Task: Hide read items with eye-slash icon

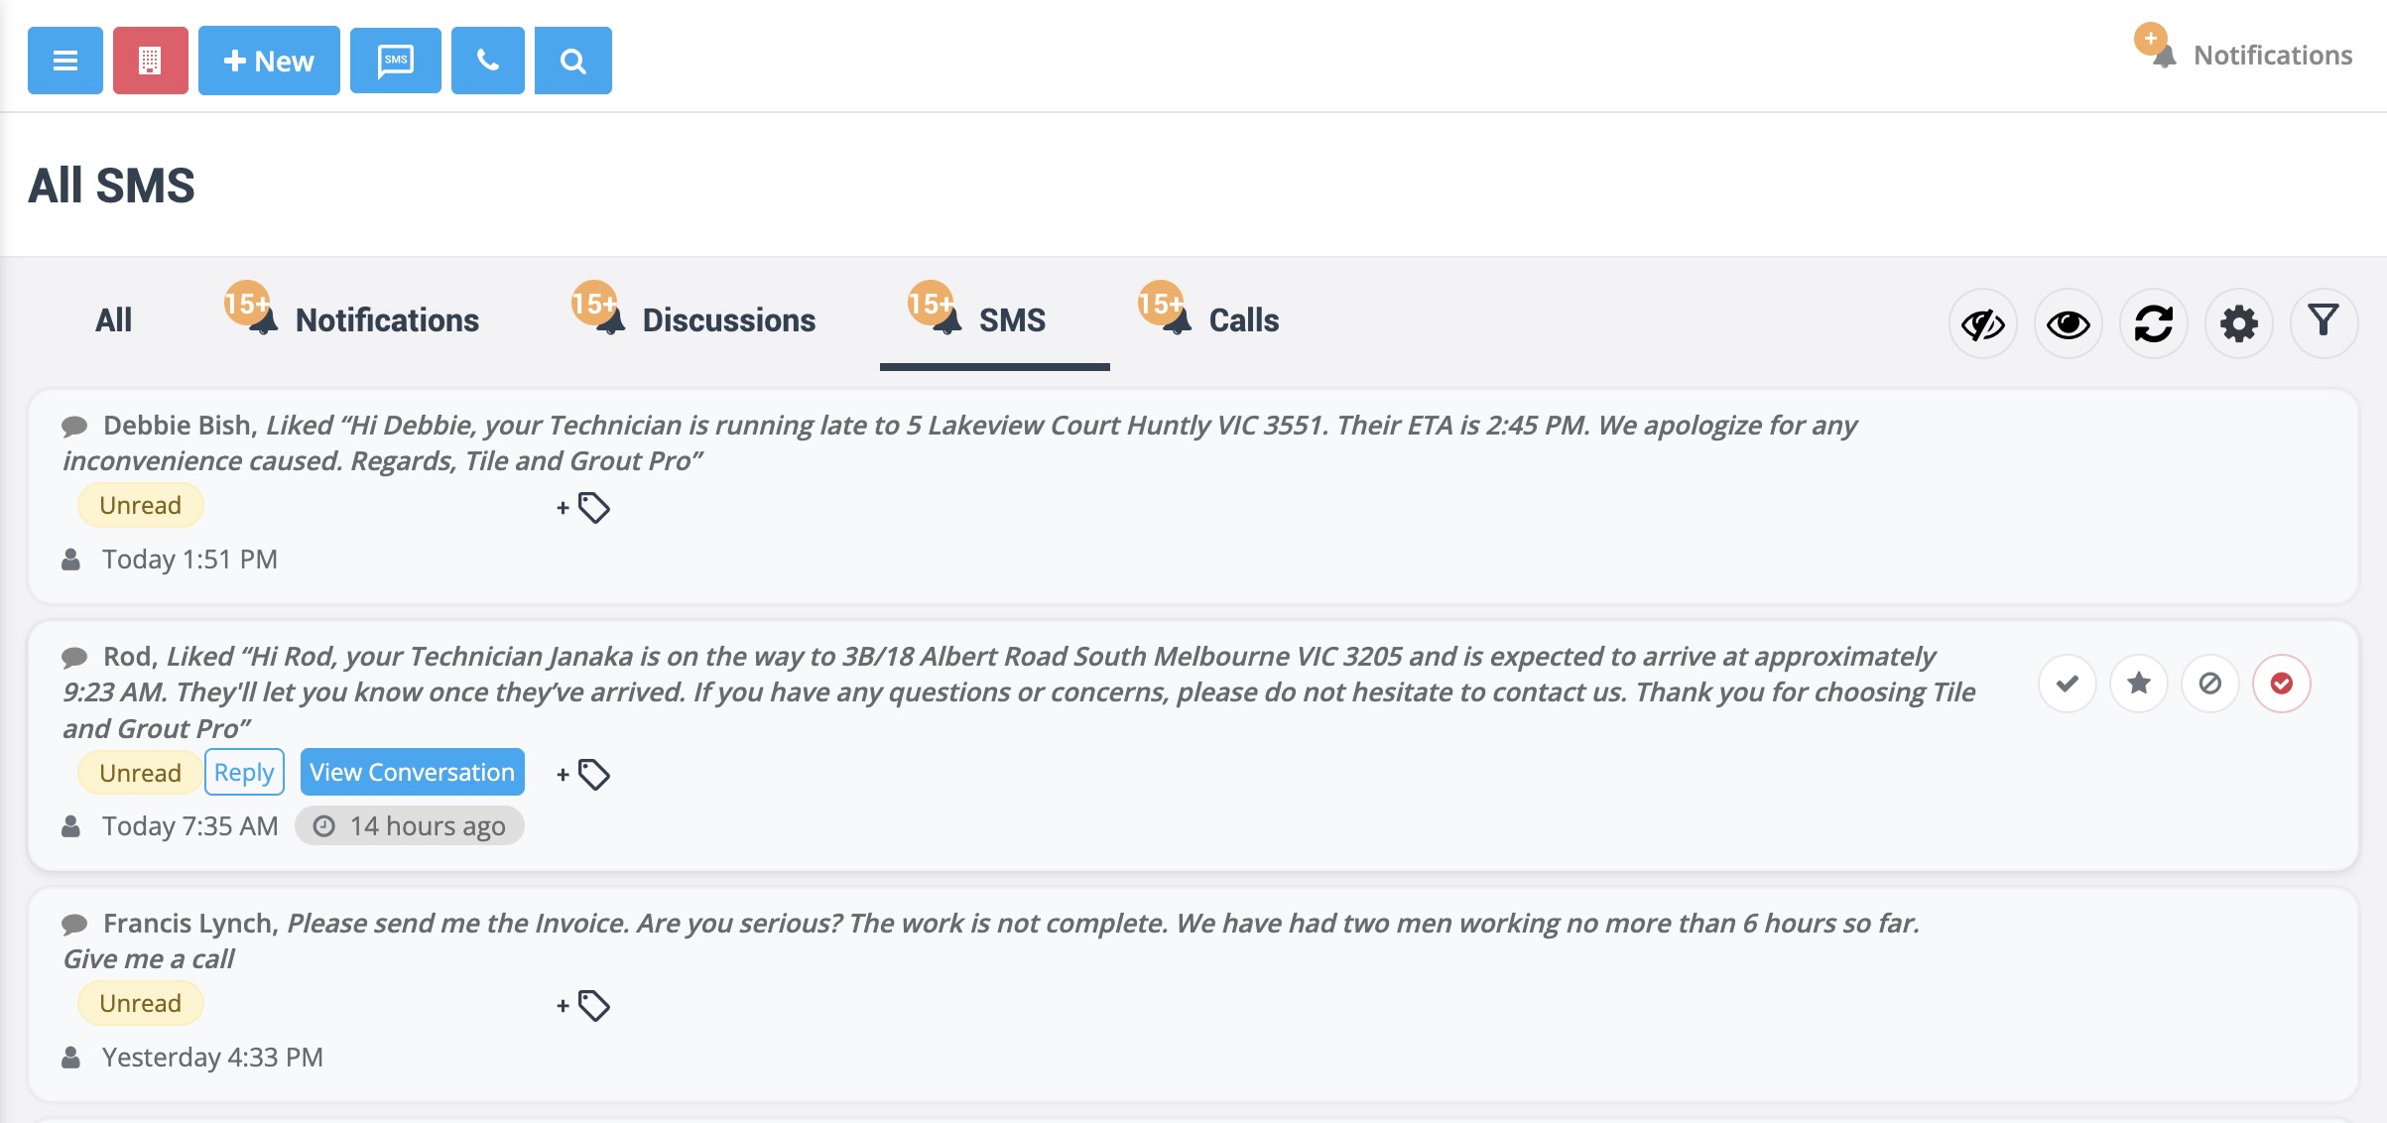Action: [x=1982, y=322]
